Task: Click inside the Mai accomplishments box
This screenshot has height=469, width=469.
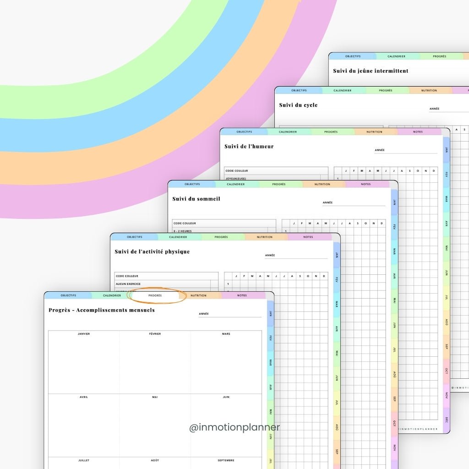Action: (x=155, y=426)
